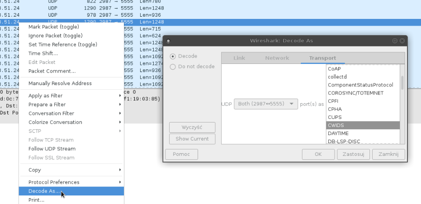Select packet row with Len=780
Viewport: 421px width, 204px height.
pos(211,2)
